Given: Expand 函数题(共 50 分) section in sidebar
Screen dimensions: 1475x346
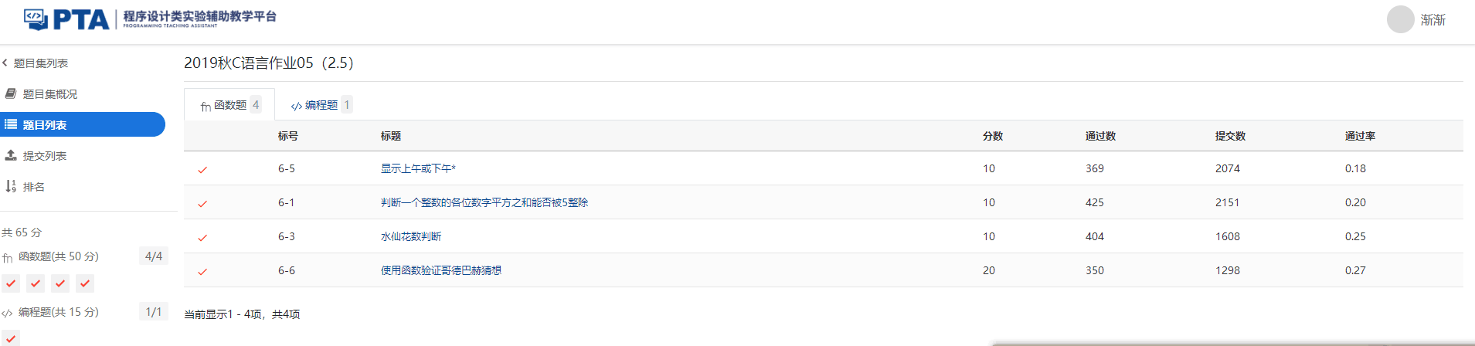Looking at the screenshot, I should click(59, 256).
